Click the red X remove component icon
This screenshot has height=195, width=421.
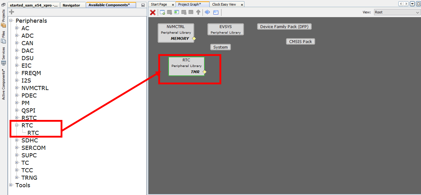click(x=153, y=13)
